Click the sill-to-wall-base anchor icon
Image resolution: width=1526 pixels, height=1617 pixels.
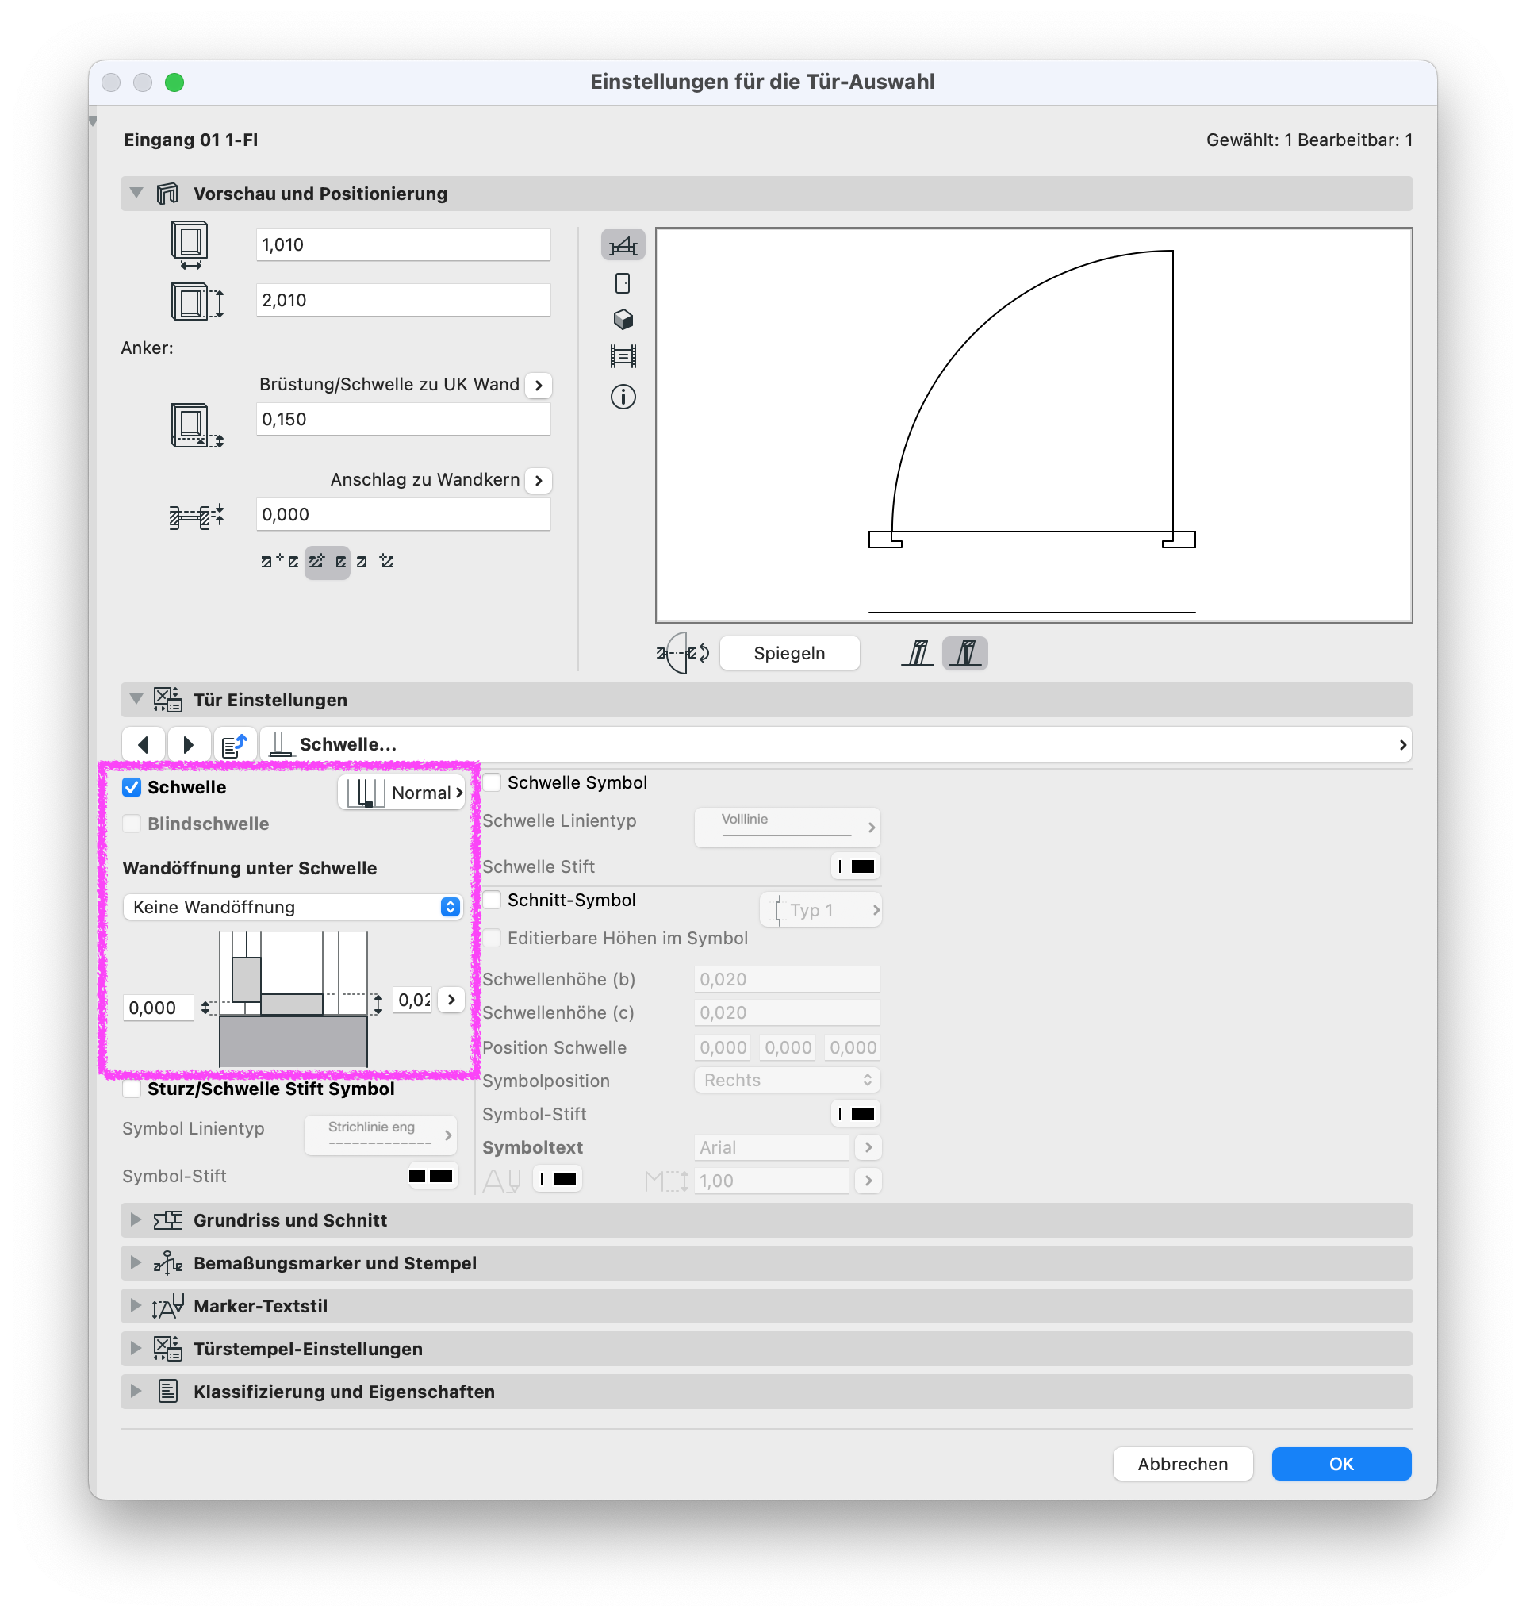tap(197, 424)
